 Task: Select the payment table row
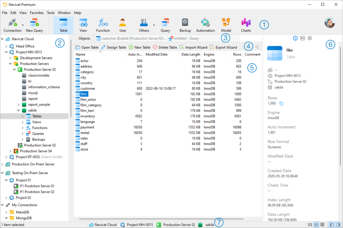(x=88, y=127)
